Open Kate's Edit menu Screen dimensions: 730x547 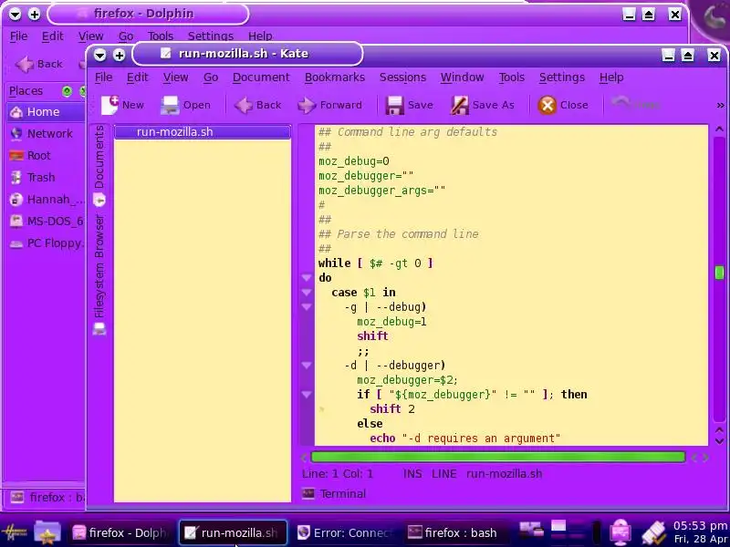pyautogui.click(x=138, y=77)
